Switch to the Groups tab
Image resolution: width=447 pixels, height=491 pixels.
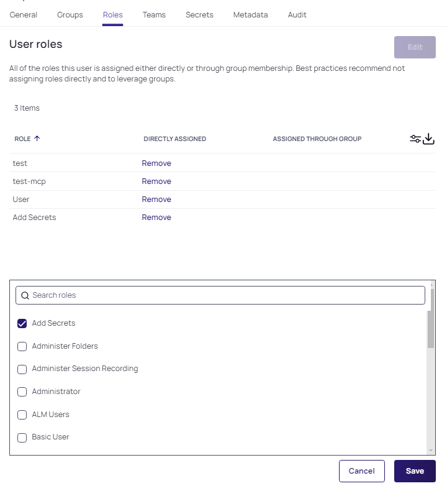coord(70,15)
